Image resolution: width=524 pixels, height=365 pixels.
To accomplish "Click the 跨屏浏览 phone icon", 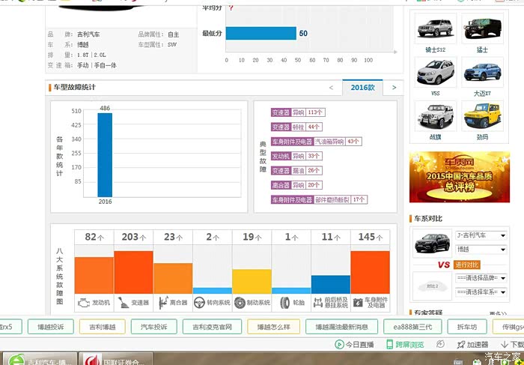I will click(390, 344).
